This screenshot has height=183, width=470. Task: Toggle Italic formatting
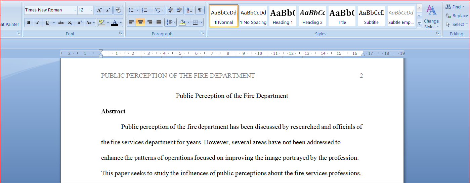tap(38, 23)
